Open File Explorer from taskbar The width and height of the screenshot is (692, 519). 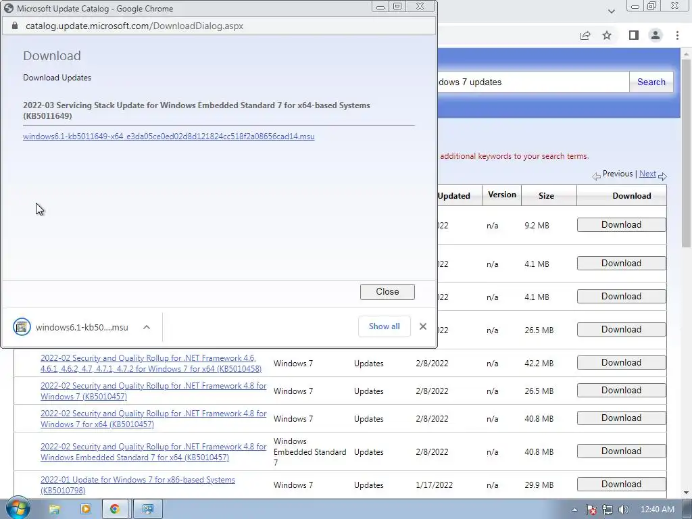(x=54, y=510)
